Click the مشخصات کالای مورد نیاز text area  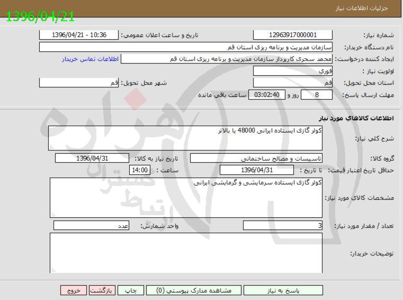click(x=186, y=198)
